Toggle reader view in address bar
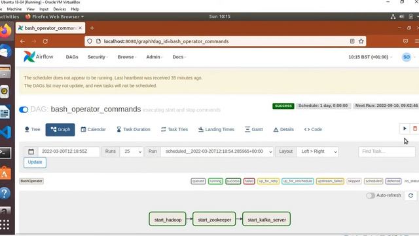The width and height of the screenshot is (419, 236). (x=352, y=41)
